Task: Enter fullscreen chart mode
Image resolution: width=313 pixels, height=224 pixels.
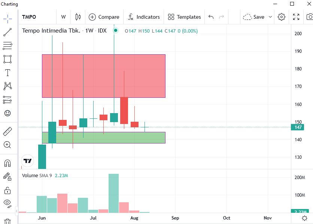Action: click(296, 17)
